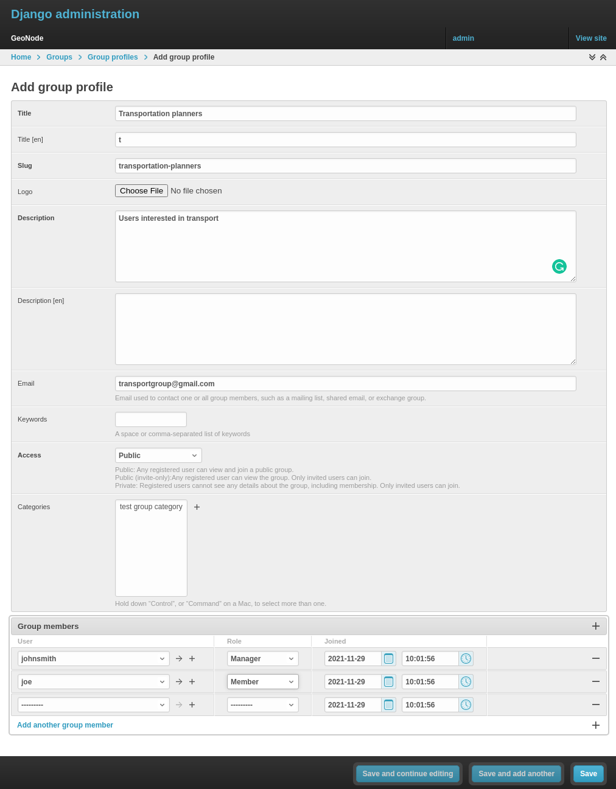
Task: Open the calendar picker for johnsmith's join date
Action: [388, 658]
